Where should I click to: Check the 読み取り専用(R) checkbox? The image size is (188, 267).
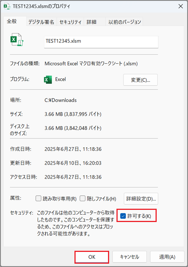pos(38,198)
